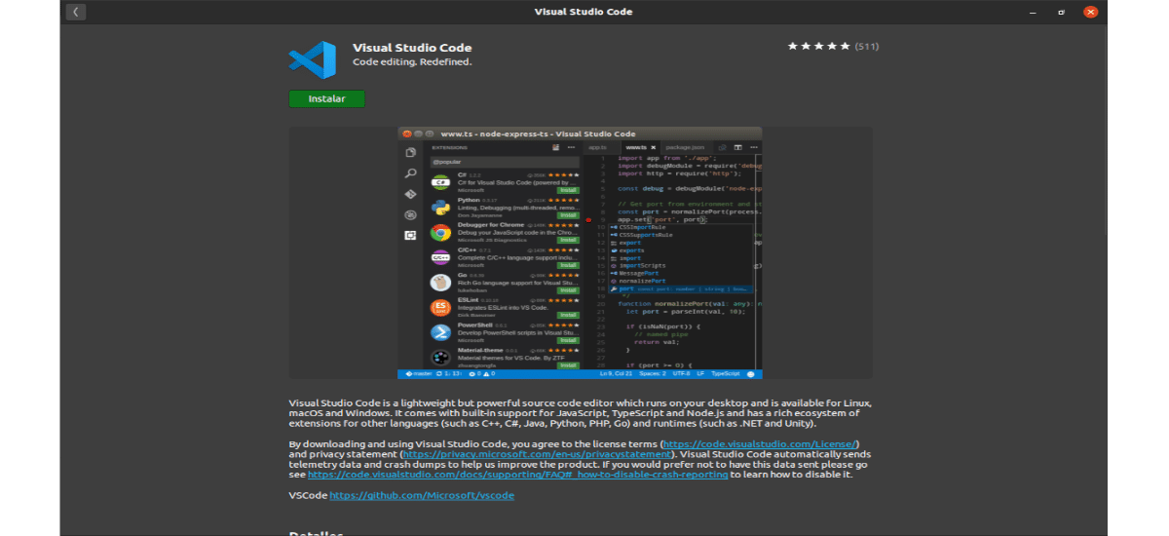
Task: Open the github.com/Microsoft/vscode link
Action: tap(422, 495)
